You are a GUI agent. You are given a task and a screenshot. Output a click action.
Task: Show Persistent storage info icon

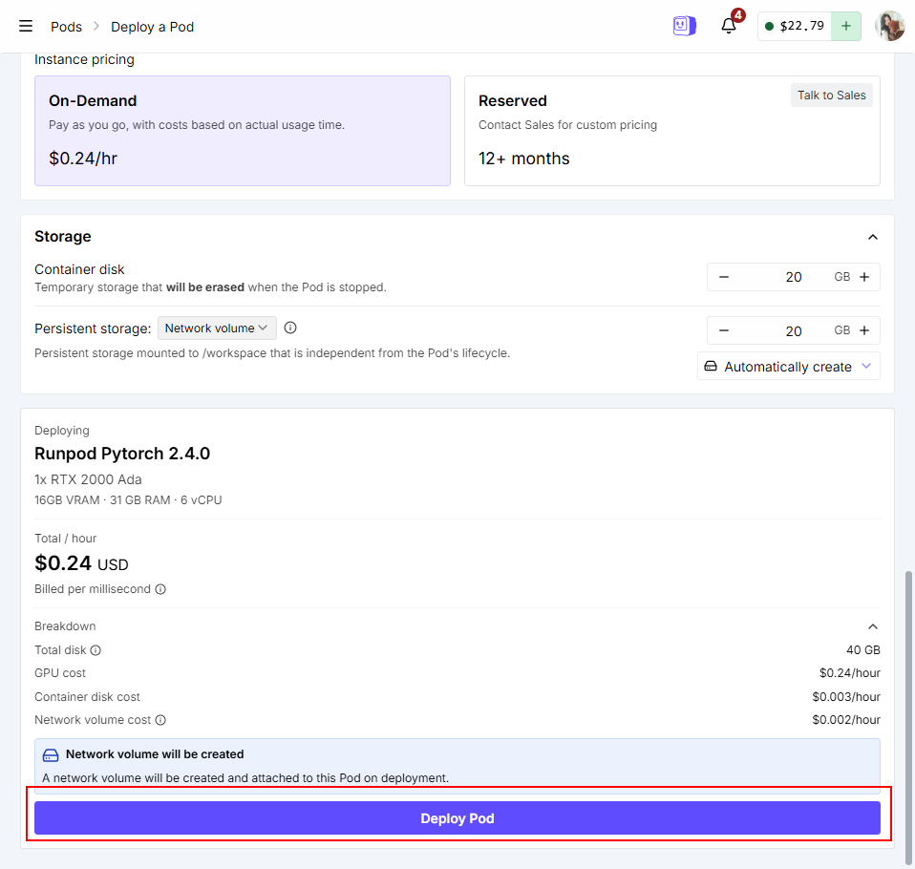point(290,328)
